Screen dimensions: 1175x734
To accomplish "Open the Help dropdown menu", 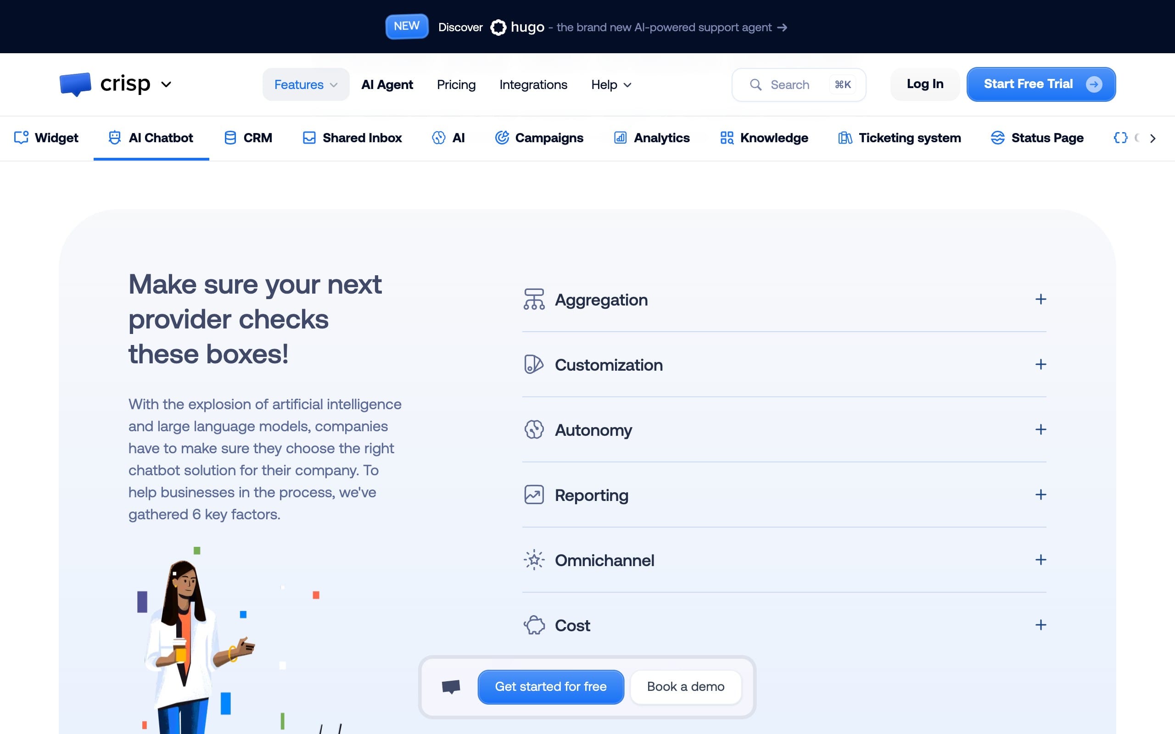I will [611, 84].
